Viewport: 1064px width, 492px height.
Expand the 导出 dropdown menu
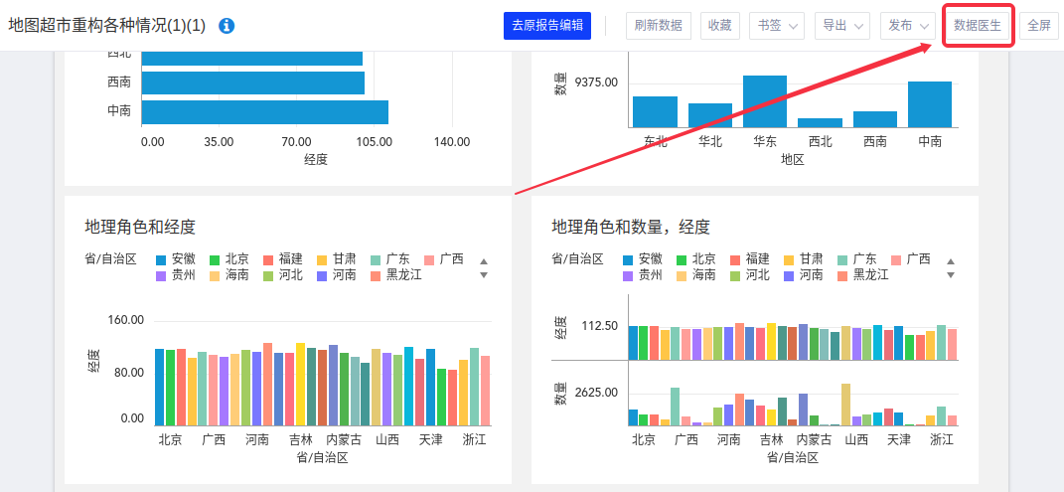point(841,26)
